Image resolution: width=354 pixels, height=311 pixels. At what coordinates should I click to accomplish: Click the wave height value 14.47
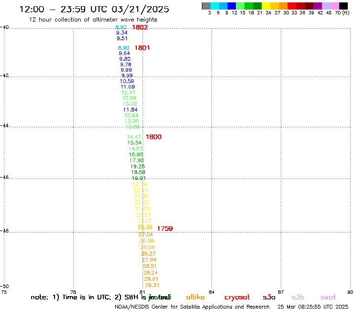click(x=134, y=137)
